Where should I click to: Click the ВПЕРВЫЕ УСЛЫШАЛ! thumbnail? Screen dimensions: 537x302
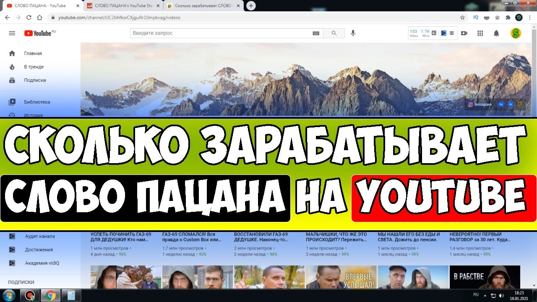point(341,277)
